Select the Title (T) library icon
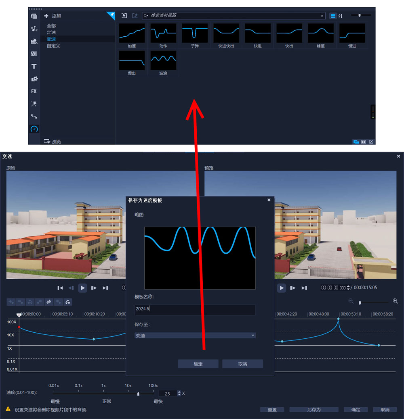This screenshot has width=404, height=419. (34, 67)
